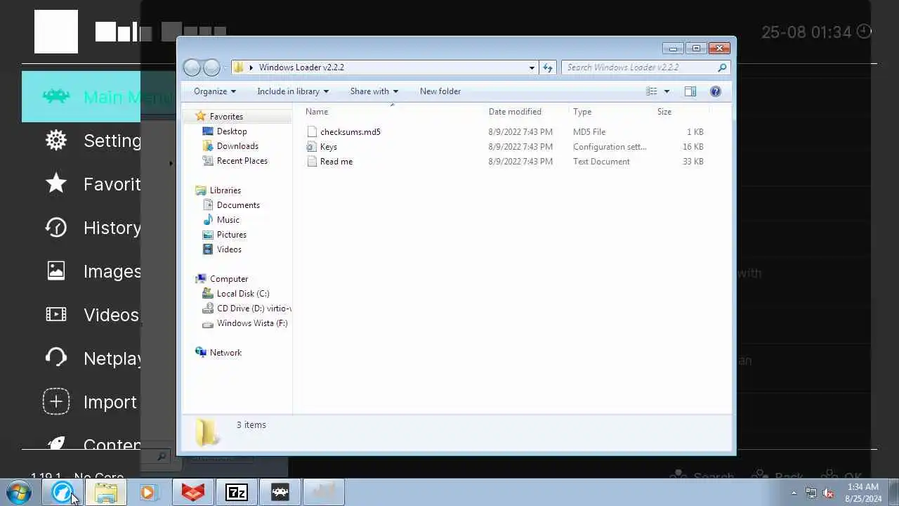Open the Share with dropdown
The height and width of the screenshot is (506, 899).
tap(374, 91)
